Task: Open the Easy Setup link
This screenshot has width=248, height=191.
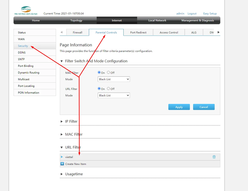Action: coord(210,13)
